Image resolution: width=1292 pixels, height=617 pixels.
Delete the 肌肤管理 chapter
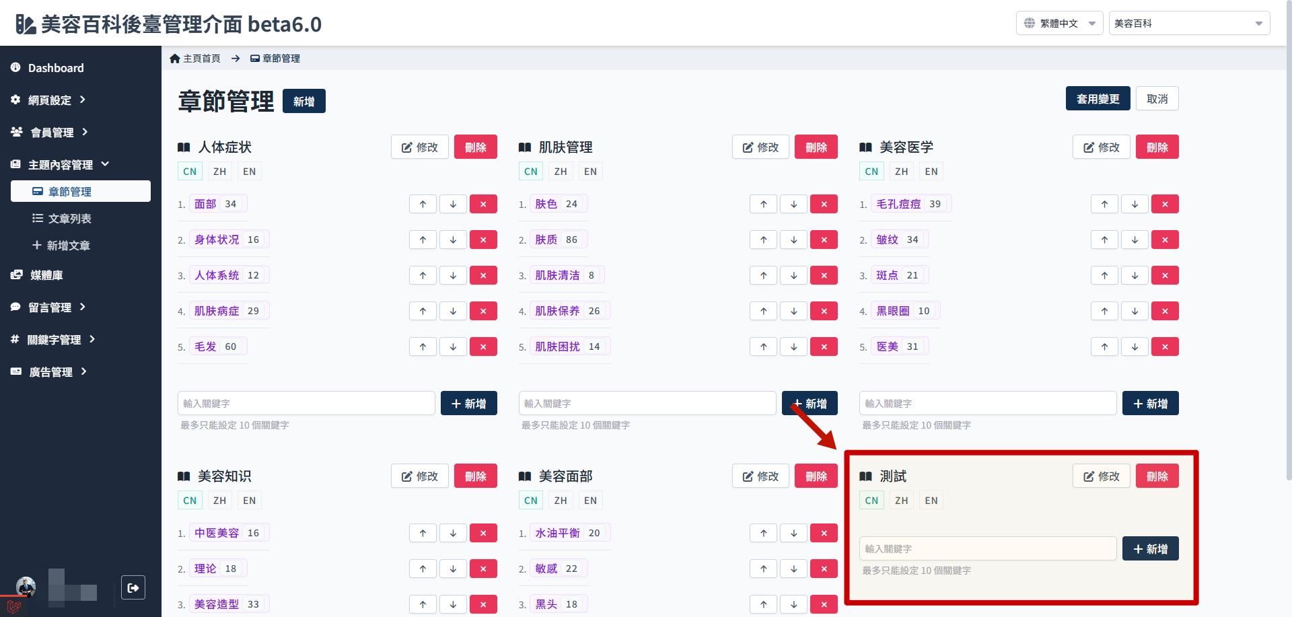point(816,147)
